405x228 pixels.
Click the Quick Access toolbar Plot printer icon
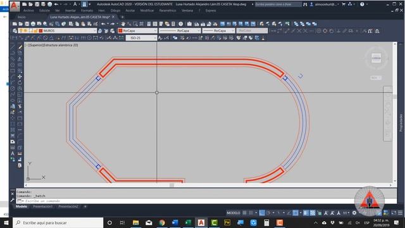pos(50,4)
